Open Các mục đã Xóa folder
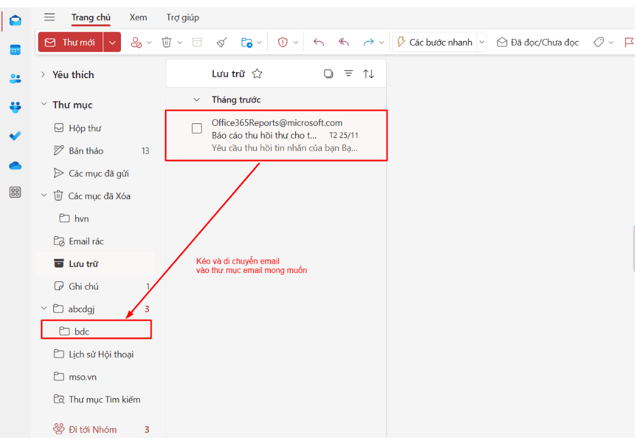This screenshot has width=636, height=439. tap(96, 196)
